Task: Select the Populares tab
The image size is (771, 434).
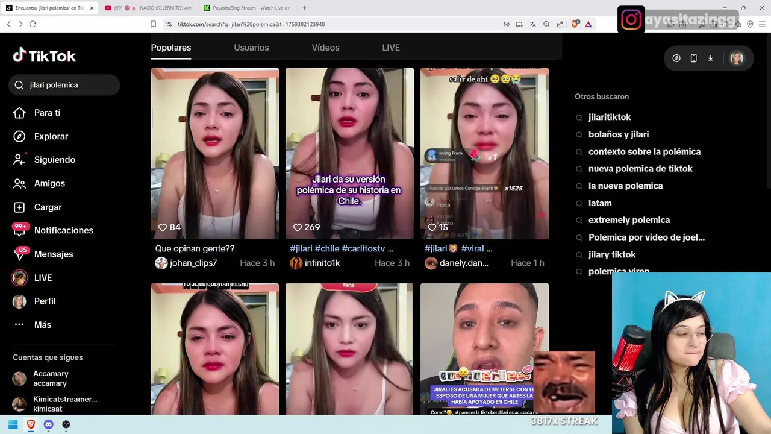Action: [171, 48]
